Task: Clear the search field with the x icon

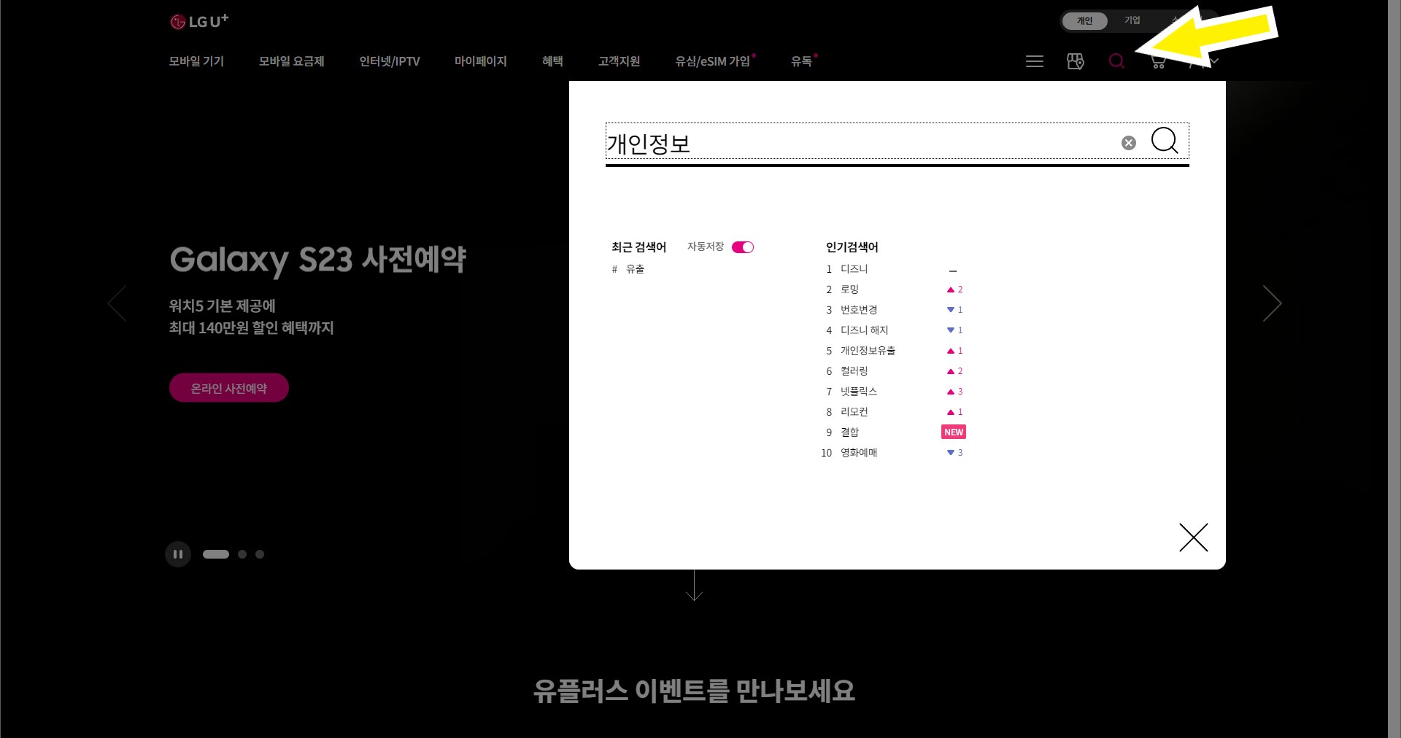Action: tap(1129, 143)
